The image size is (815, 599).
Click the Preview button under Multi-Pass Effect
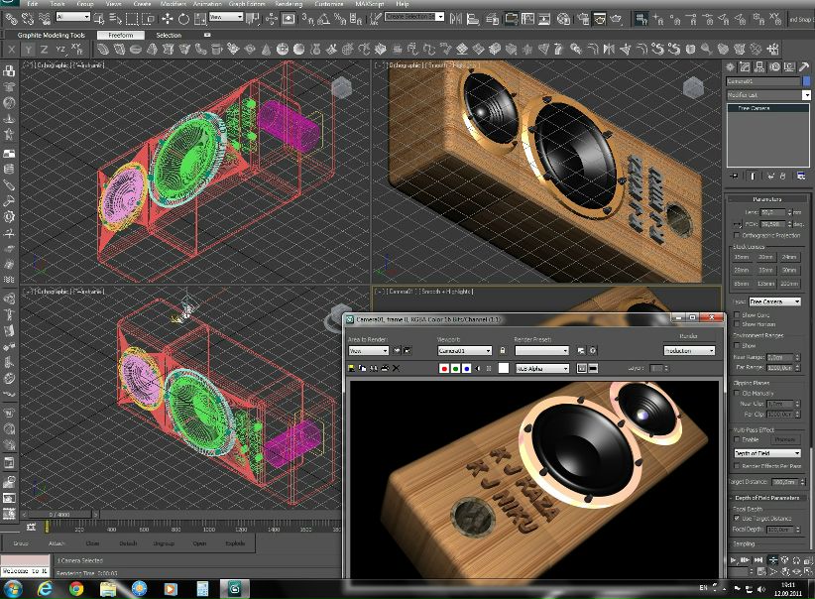point(784,438)
